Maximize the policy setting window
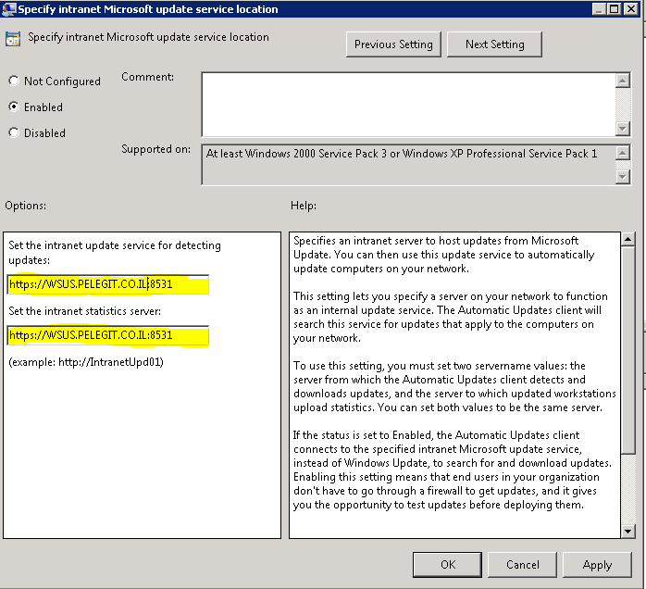The image size is (646, 589). click(x=615, y=8)
